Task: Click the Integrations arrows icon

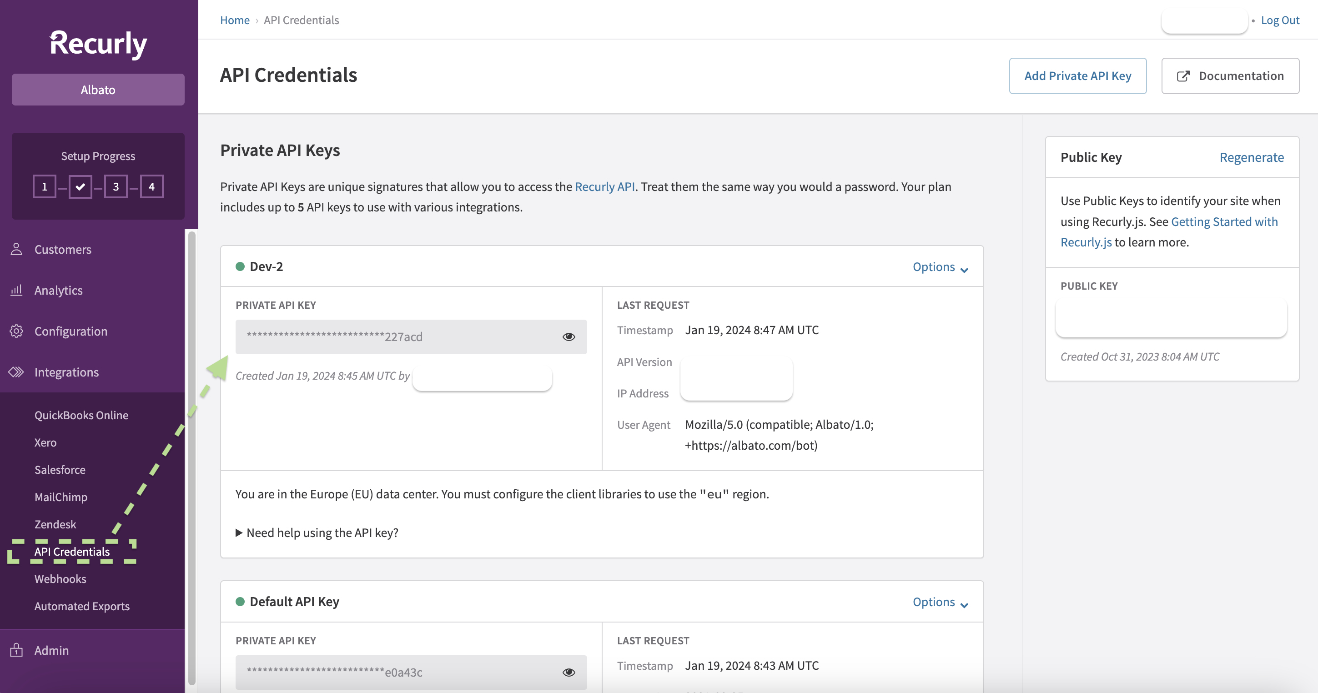Action: click(16, 372)
